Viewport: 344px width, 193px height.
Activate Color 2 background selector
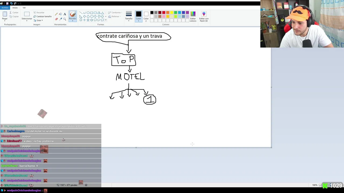click(146, 16)
